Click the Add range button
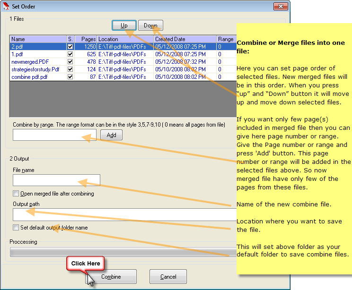352x290 pixels. pyautogui.click(x=111, y=135)
